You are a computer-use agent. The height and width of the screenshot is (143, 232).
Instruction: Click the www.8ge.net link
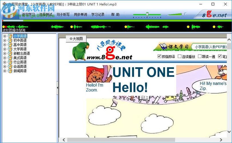coord(110,57)
